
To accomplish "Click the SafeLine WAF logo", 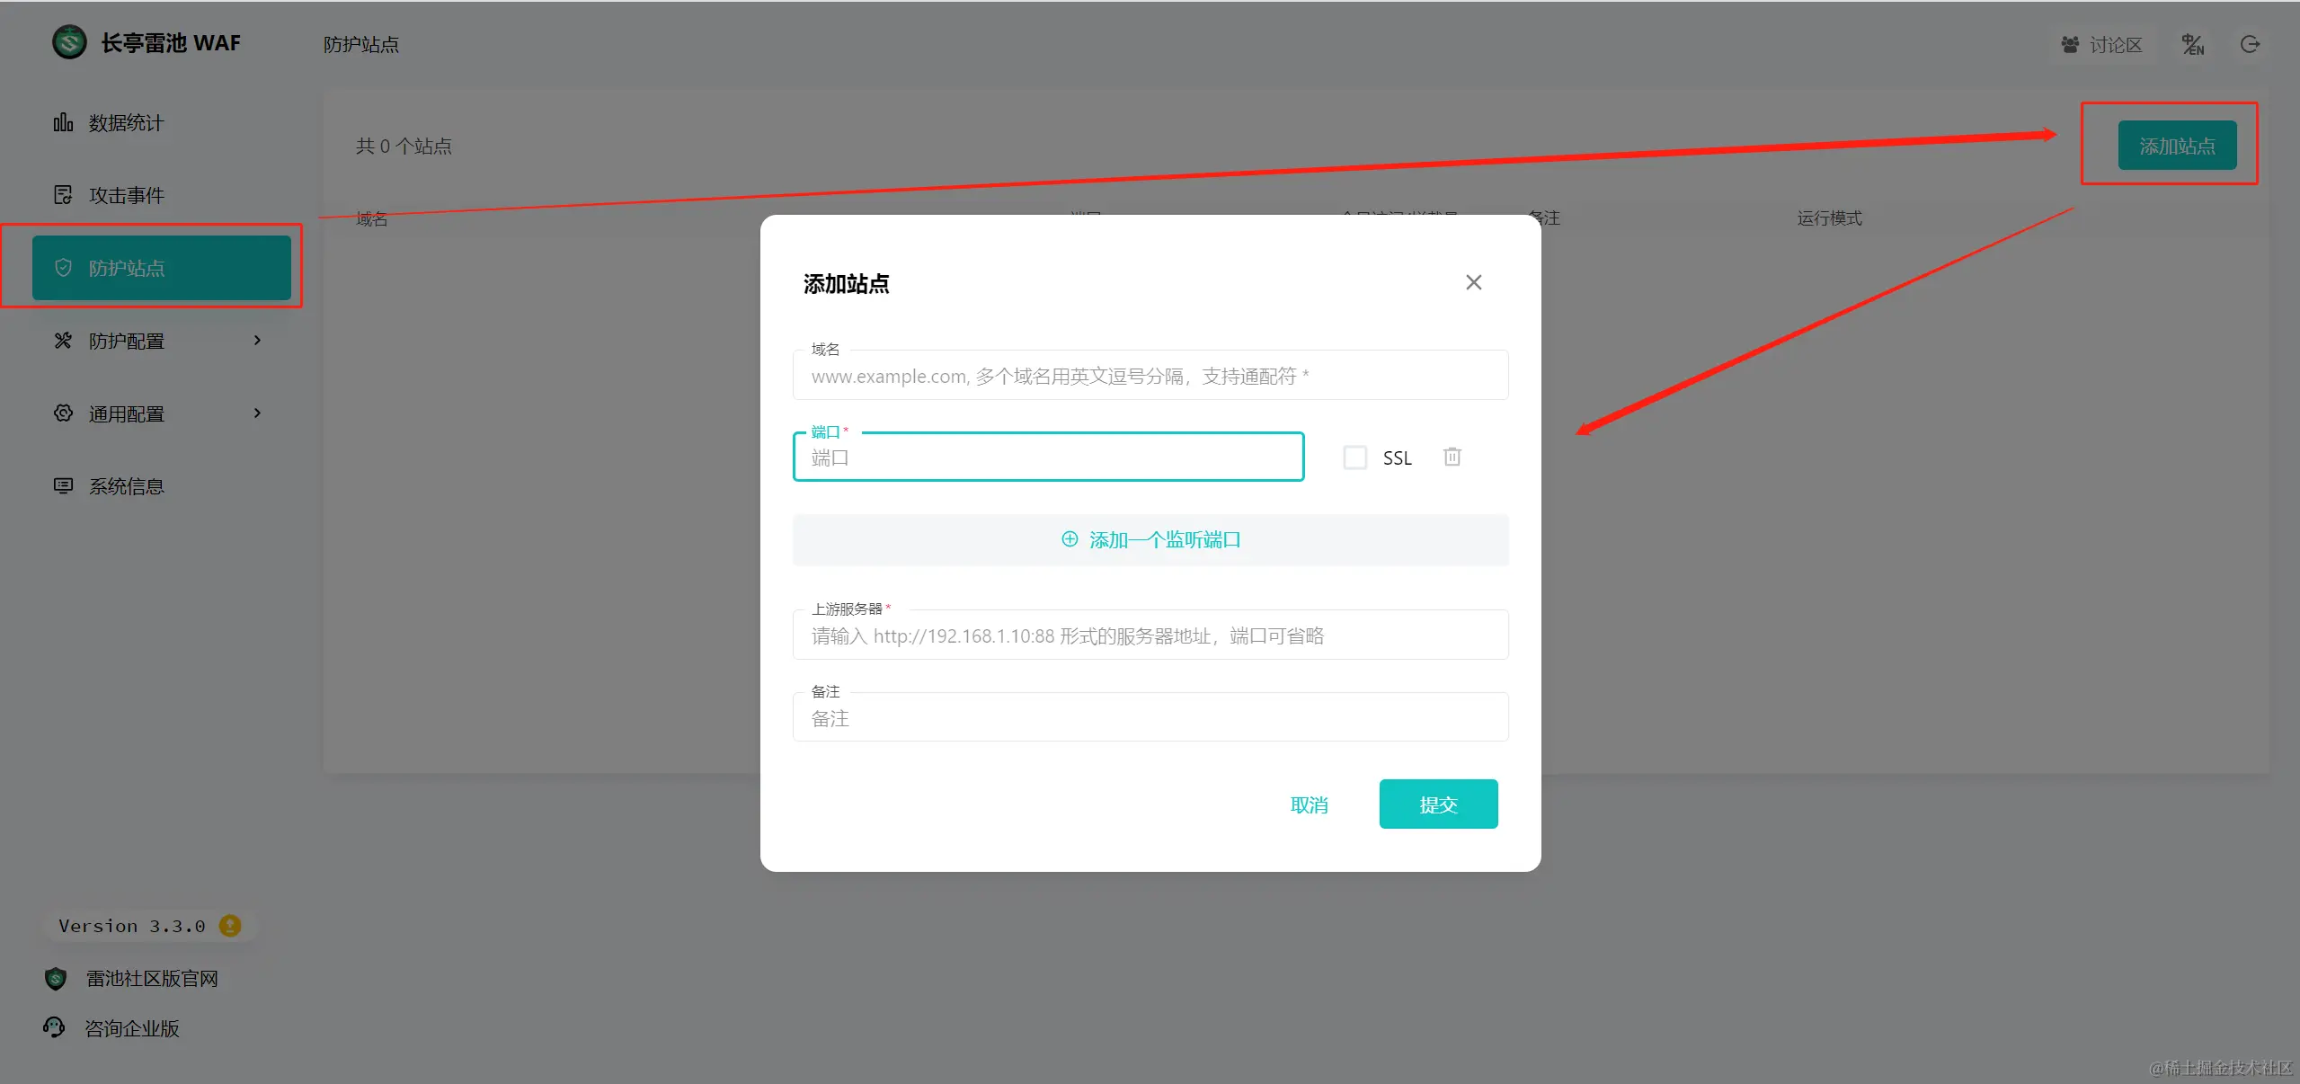I will tap(69, 42).
